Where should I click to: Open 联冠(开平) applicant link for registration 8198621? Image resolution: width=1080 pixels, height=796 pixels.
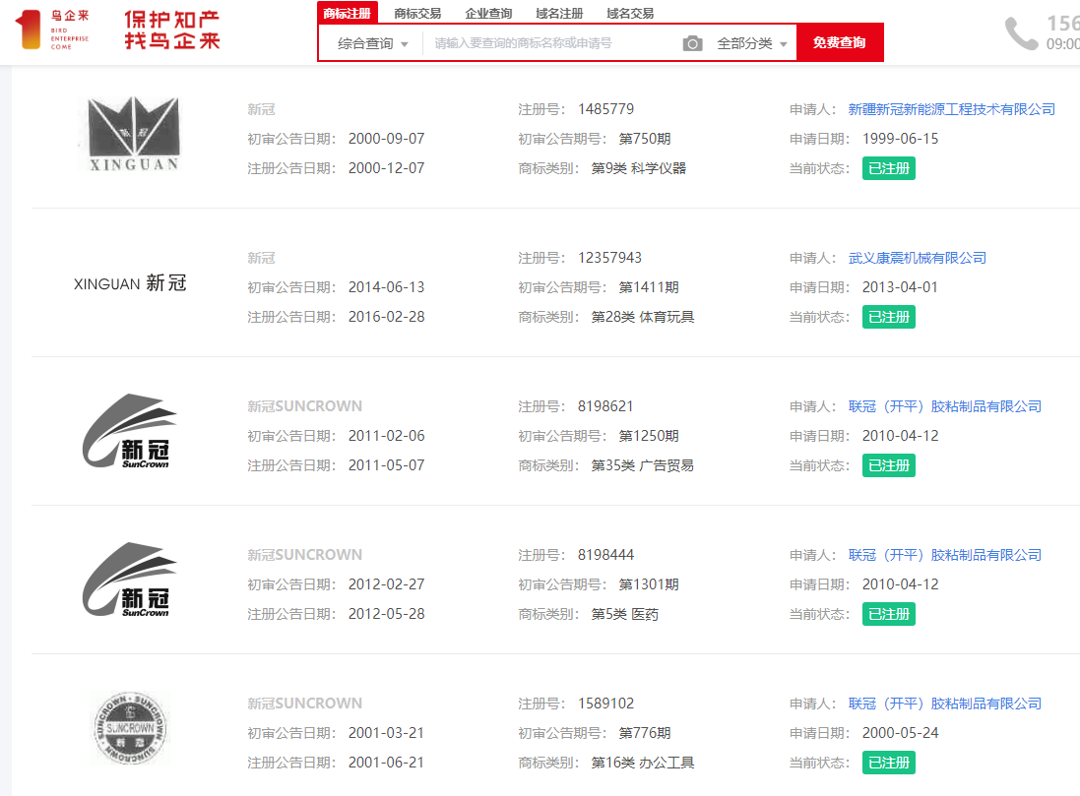tap(944, 407)
